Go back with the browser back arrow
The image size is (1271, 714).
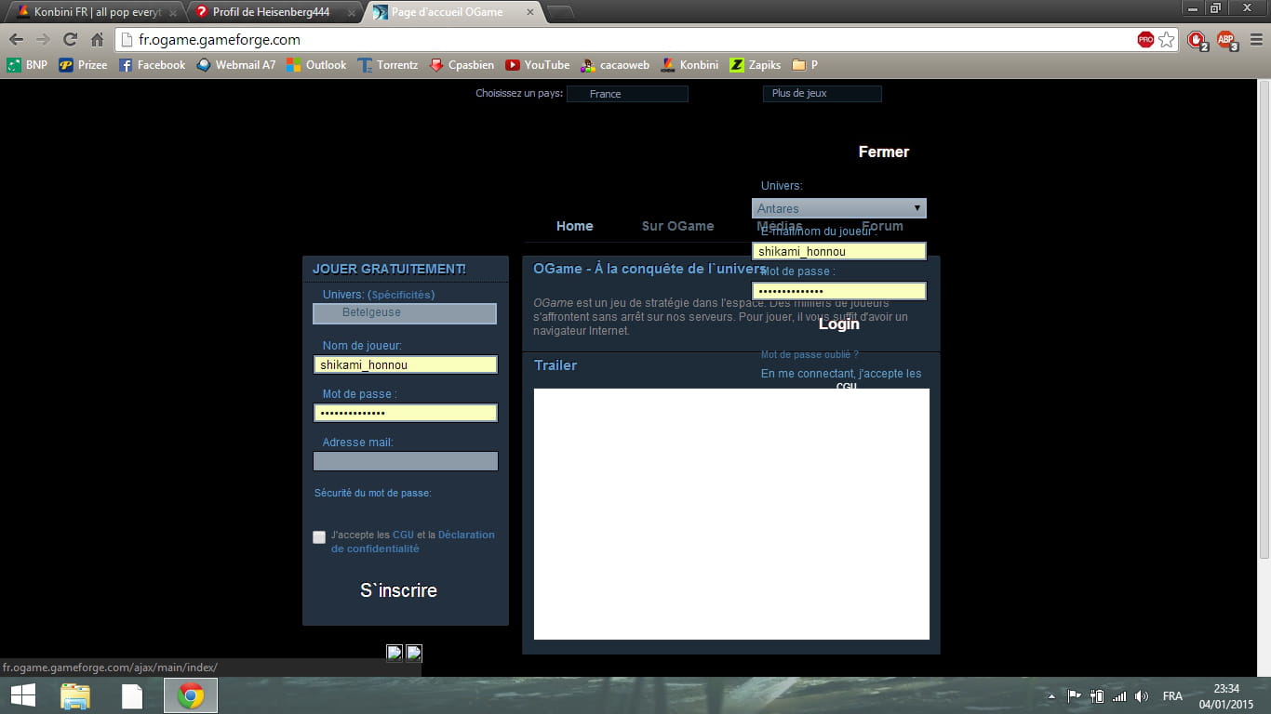coord(16,40)
